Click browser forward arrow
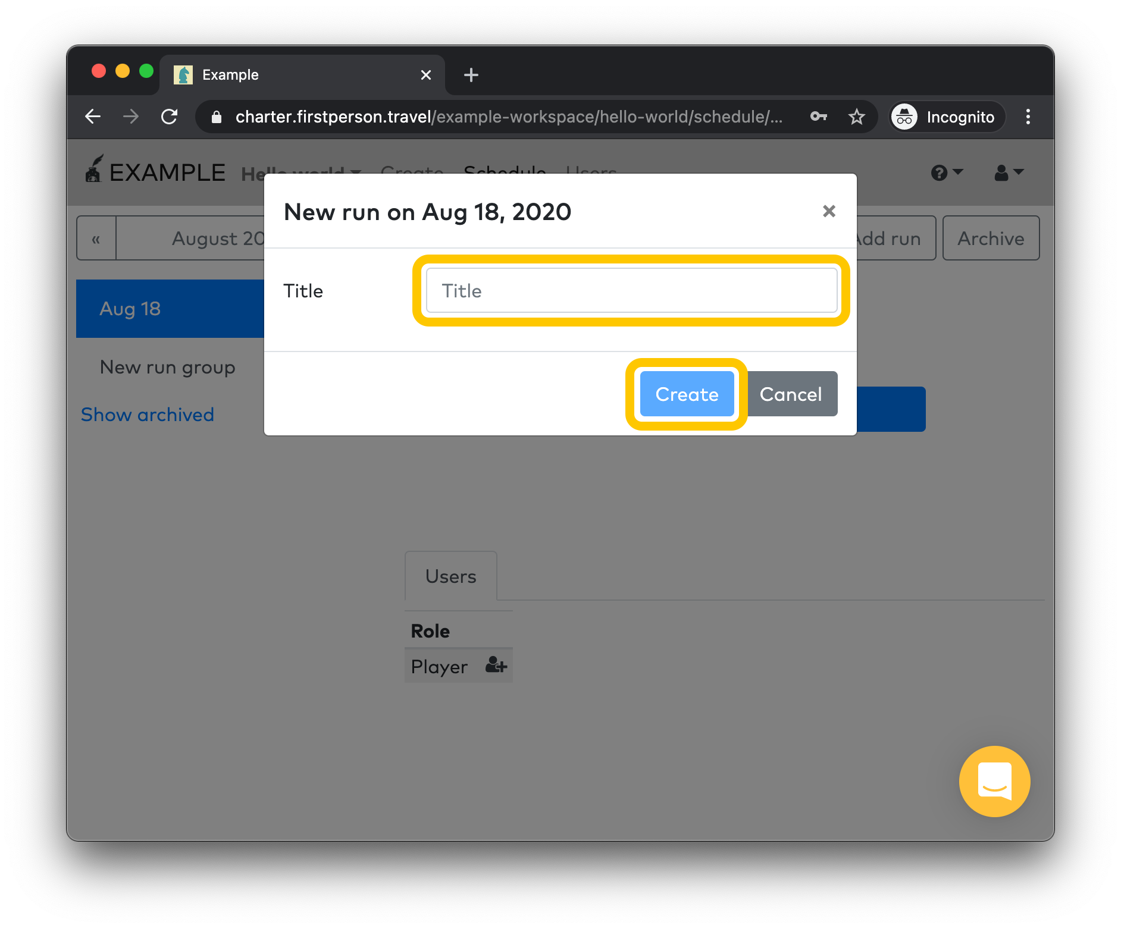 tap(131, 117)
